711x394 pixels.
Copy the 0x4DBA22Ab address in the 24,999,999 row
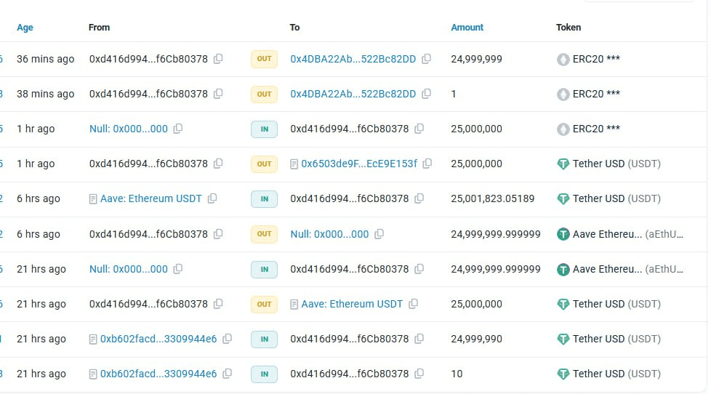427,59
